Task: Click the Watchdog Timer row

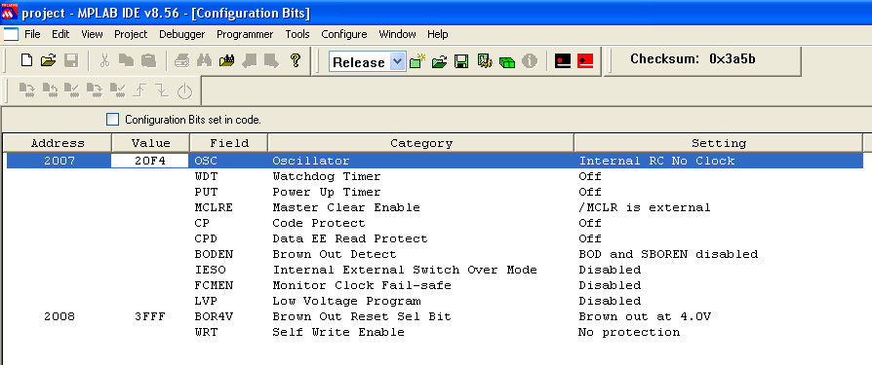Action: coord(435,176)
